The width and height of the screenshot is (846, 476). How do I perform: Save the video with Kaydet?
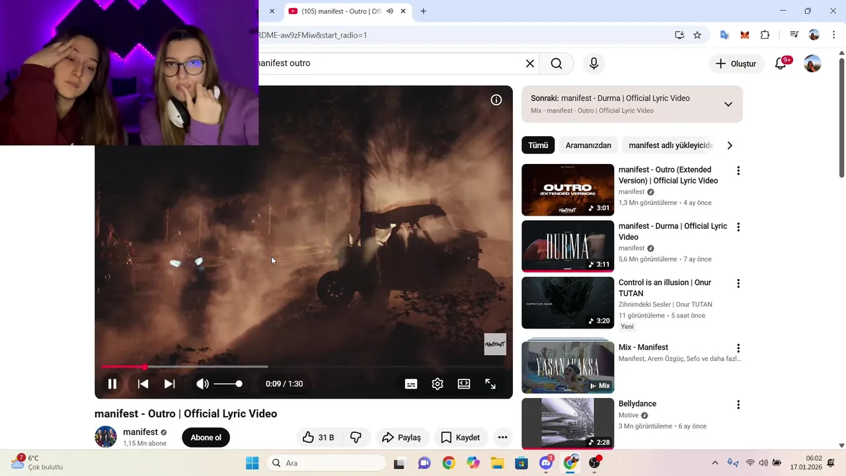pos(461,438)
